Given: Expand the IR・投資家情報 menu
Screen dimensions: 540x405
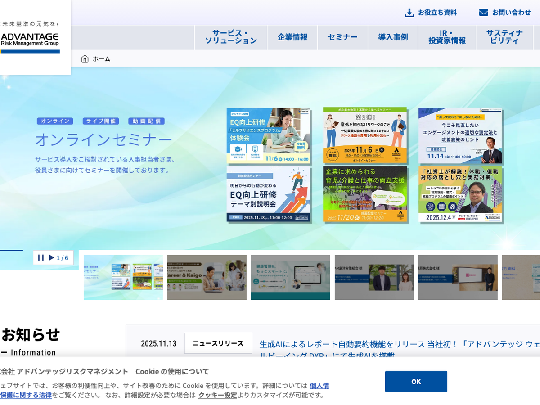Looking at the screenshot, I should 447,37.
